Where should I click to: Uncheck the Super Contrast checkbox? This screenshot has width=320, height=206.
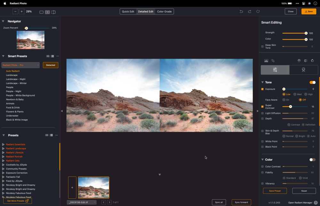coord(262,107)
